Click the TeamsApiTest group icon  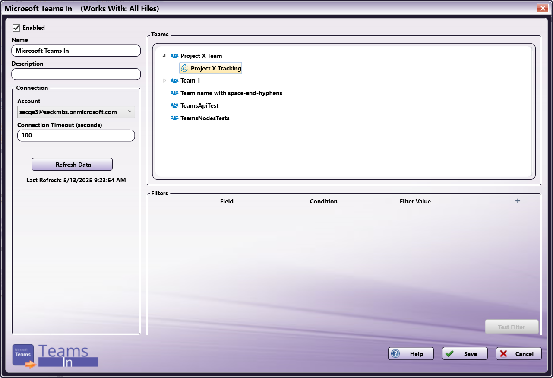click(174, 105)
